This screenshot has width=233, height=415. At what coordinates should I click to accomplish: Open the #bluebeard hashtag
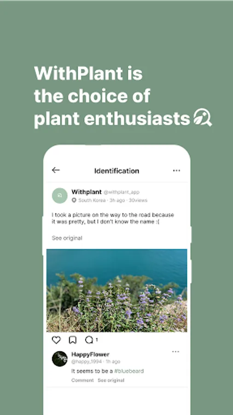tap(129, 371)
